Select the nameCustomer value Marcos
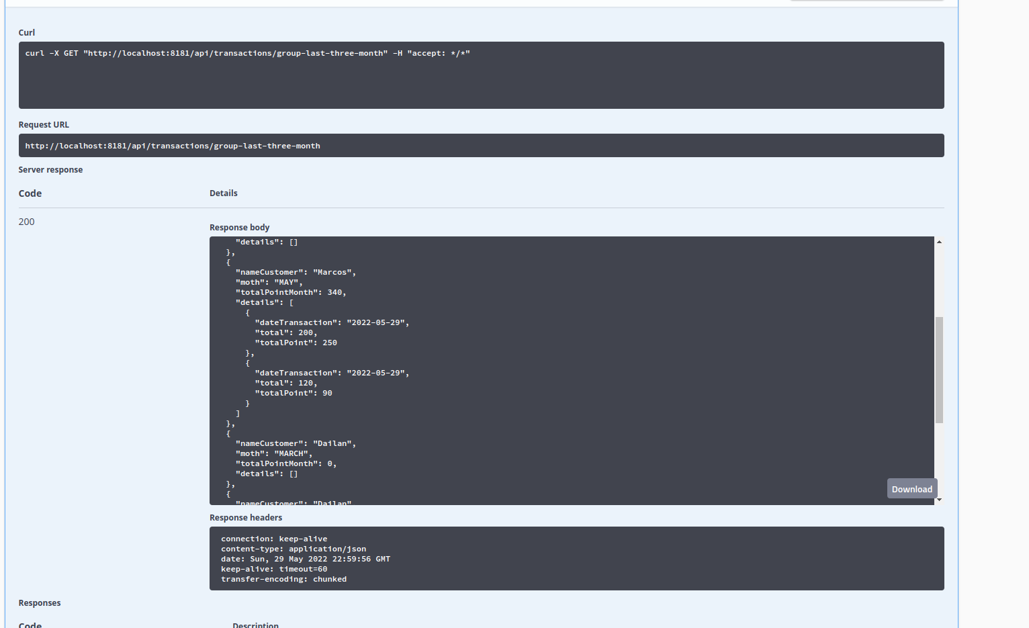 point(334,272)
